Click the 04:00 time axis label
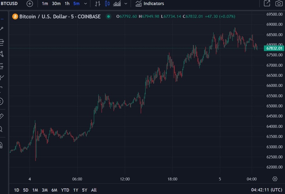This screenshot has height=194, width=285. pyautogui.click(x=252, y=179)
